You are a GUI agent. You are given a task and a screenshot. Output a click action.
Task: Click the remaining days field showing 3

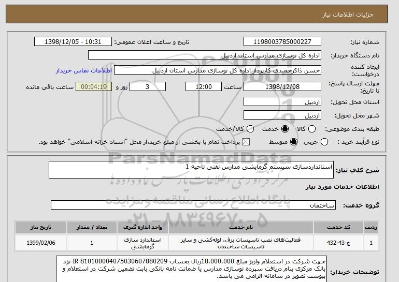(x=148, y=86)
